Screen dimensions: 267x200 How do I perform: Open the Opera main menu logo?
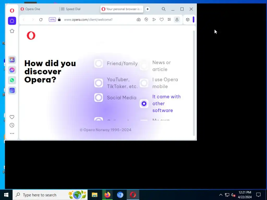pyautogui.click(x=12, y=10)
